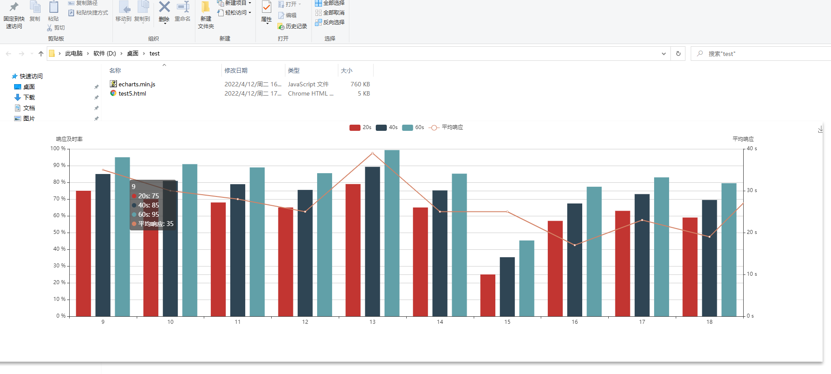Viewport: 831px width, 374px height.
Task: Click test in the address breadcrumb
Action: 154,53
